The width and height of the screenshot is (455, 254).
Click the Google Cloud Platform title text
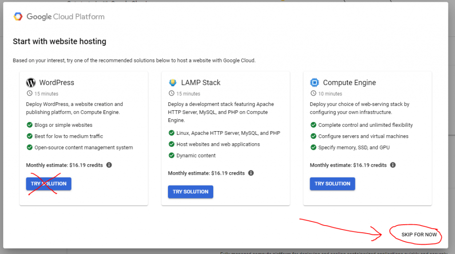click(x=66, y=16)
